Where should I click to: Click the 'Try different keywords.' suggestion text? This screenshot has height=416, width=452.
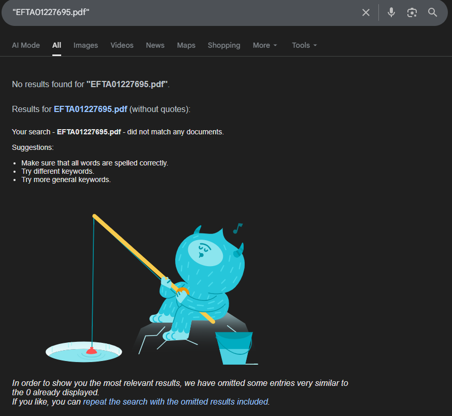coord(58,171)
